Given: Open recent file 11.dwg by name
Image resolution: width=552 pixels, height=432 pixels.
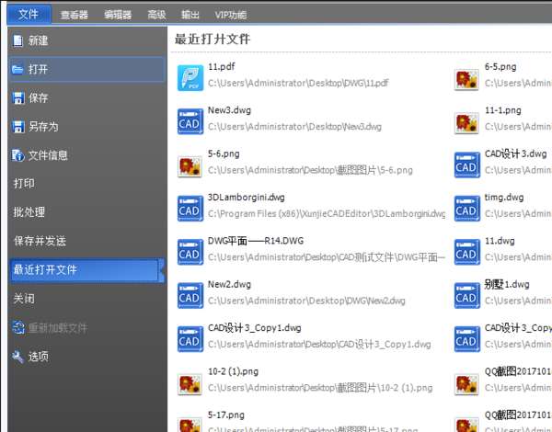Looking at the screenshot, I should [500, 241].
